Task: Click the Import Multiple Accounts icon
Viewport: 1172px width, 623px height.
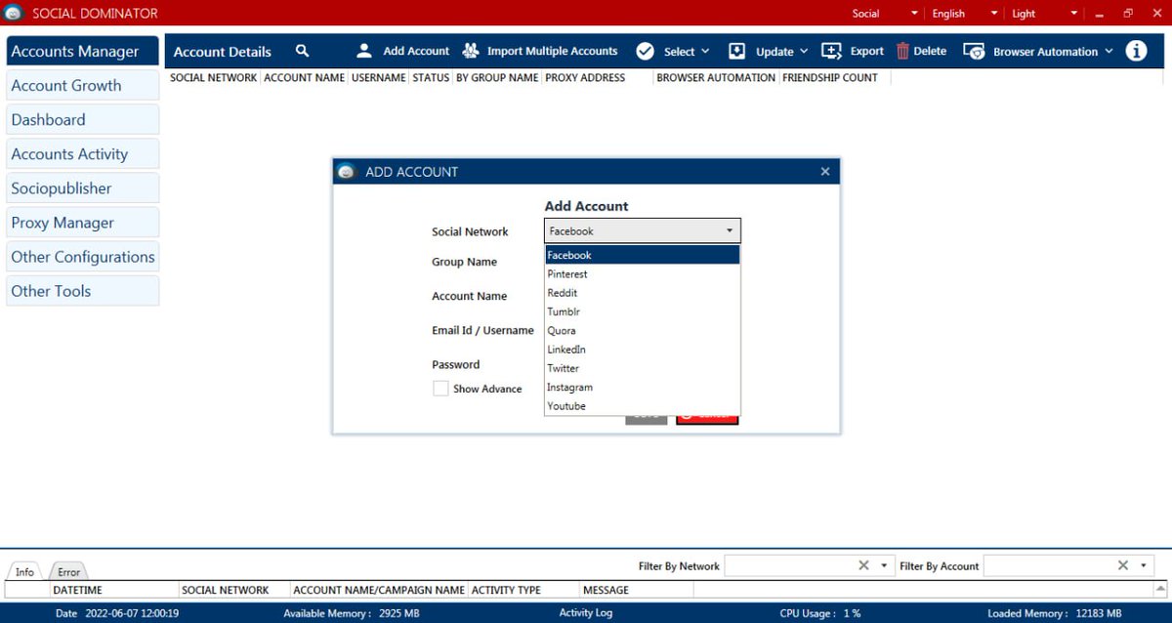Action: click(471, 51)
